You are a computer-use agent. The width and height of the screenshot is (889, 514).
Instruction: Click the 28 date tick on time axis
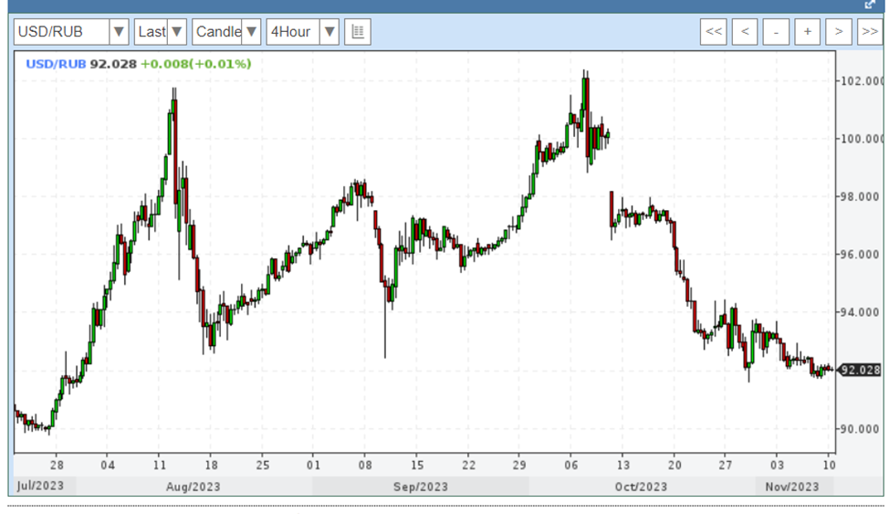57,466
